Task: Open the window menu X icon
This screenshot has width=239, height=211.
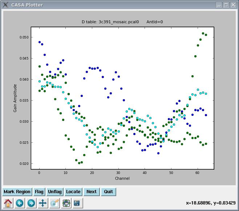Action: 5,5
